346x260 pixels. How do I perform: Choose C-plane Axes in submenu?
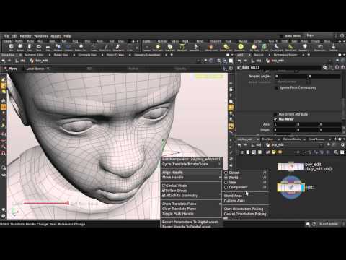[x=234, y=201]
